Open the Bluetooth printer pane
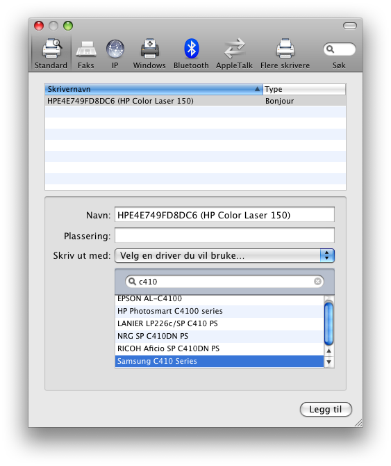 click(x=191, y=54)
